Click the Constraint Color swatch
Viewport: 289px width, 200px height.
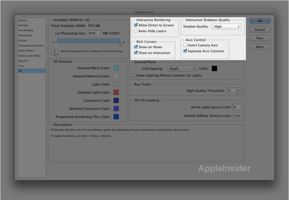point(116,101)
